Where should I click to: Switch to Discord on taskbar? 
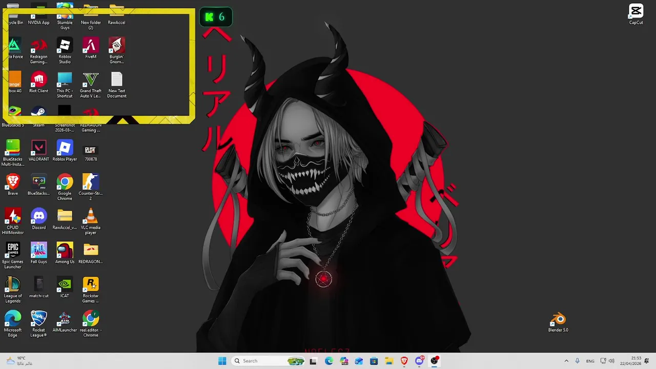419,361
